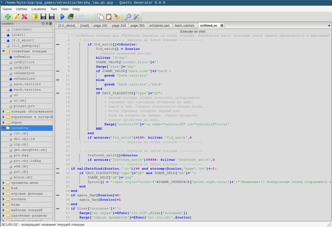Select the prv.obj.inBag location
332x227 pixels.
27,161
